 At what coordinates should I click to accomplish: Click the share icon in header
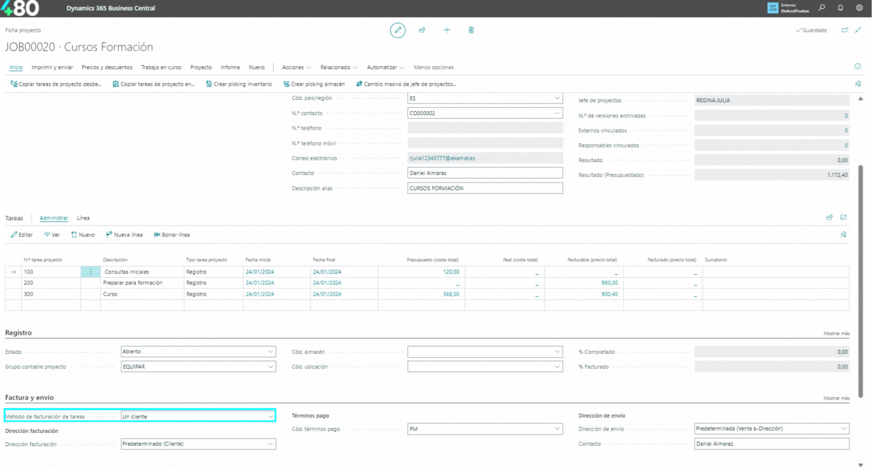(x=422, y=30)
